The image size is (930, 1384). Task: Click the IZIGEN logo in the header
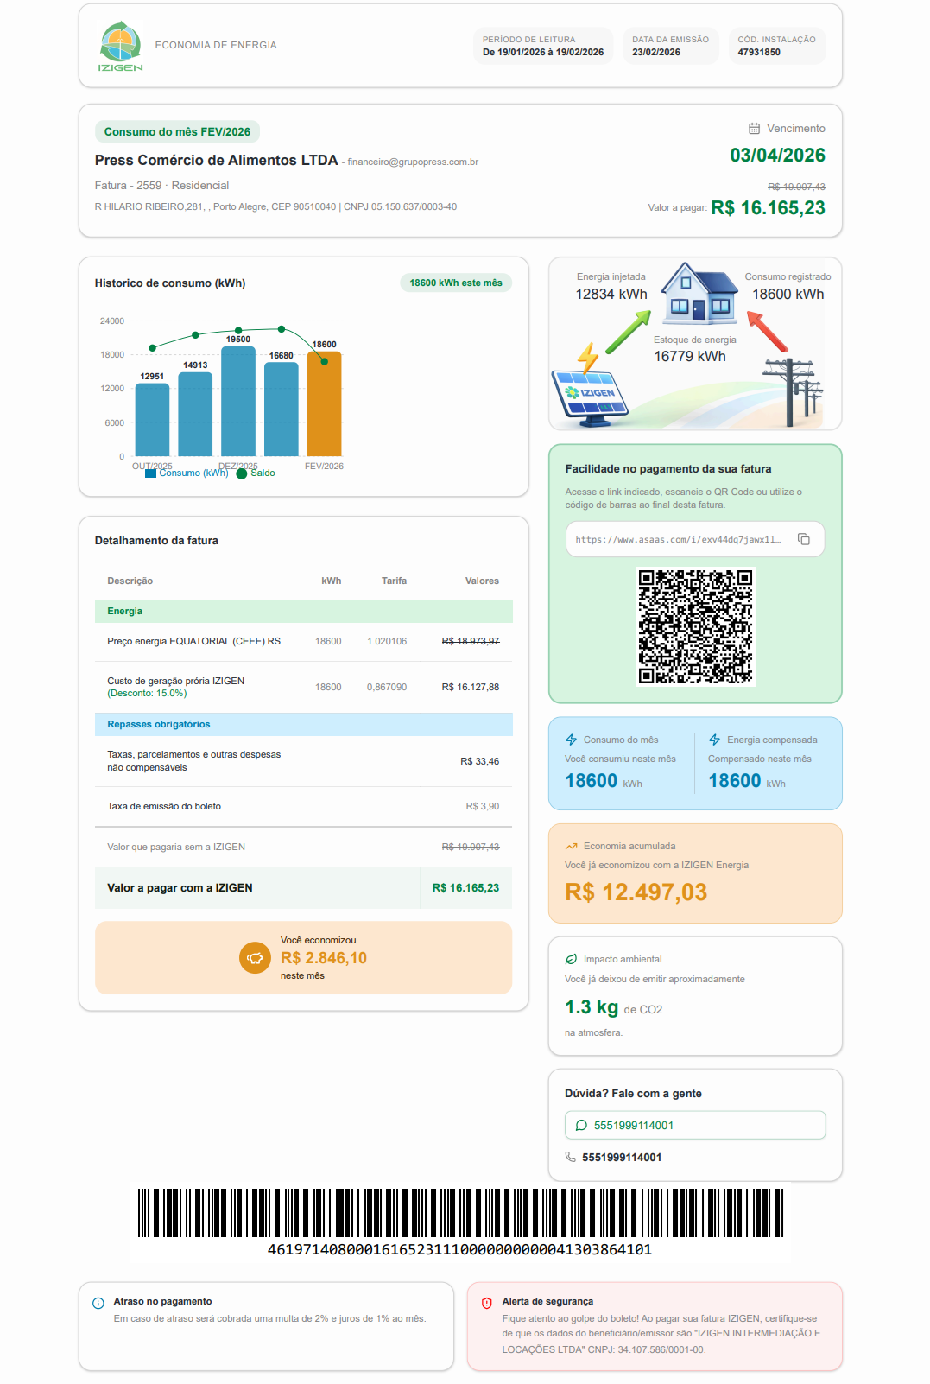click(x=120, y=46)
